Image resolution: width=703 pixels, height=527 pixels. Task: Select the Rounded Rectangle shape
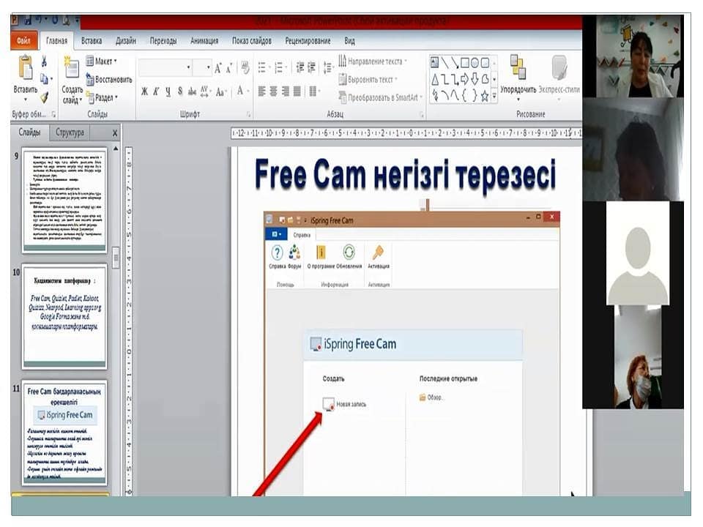(x=485, y=62)
